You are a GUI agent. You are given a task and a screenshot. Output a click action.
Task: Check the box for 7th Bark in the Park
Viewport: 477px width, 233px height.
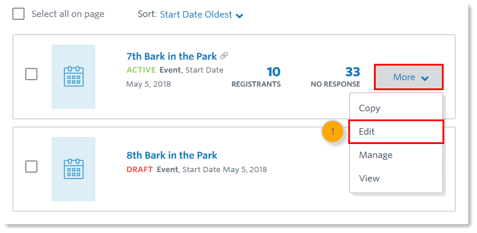[32, 74]
